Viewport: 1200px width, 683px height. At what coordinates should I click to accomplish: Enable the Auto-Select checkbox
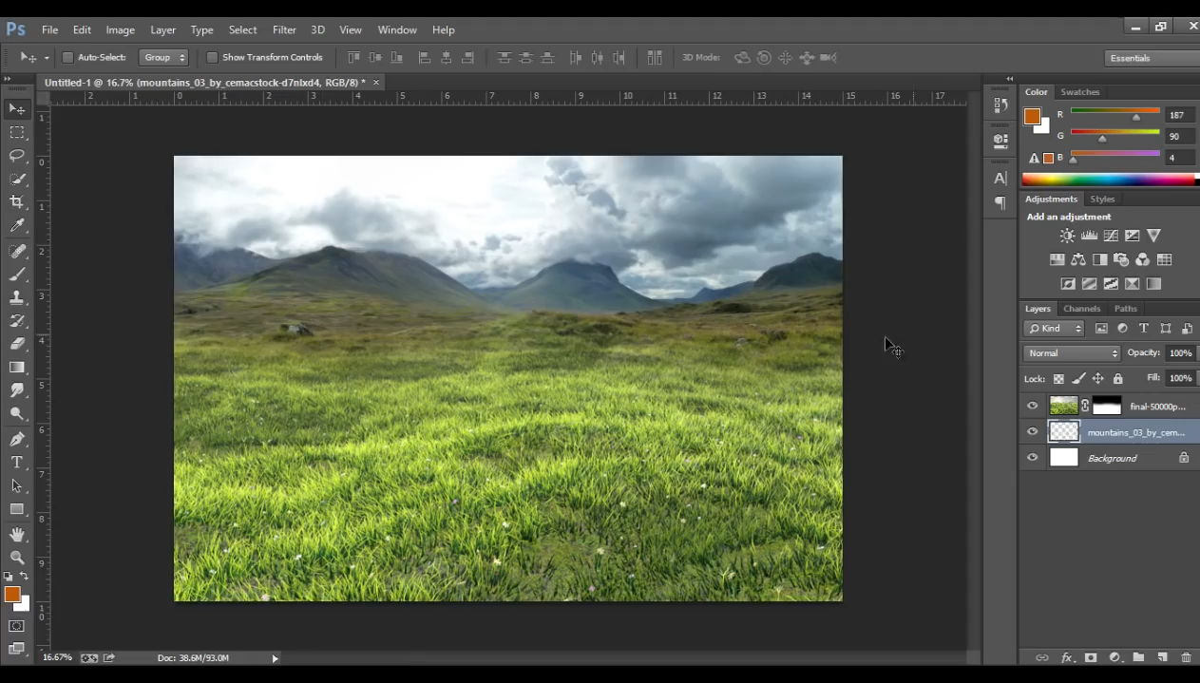point(67,58)
